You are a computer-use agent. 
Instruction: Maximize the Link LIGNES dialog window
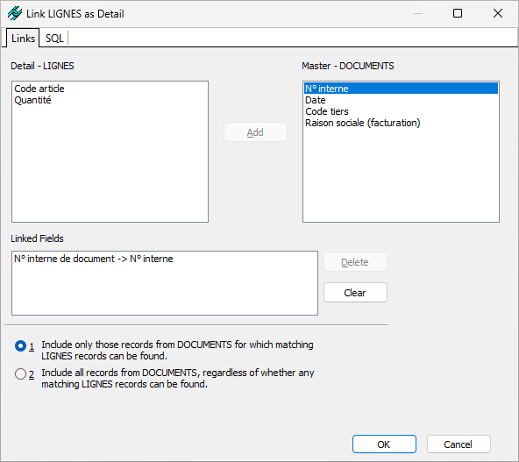coord(458,13)
